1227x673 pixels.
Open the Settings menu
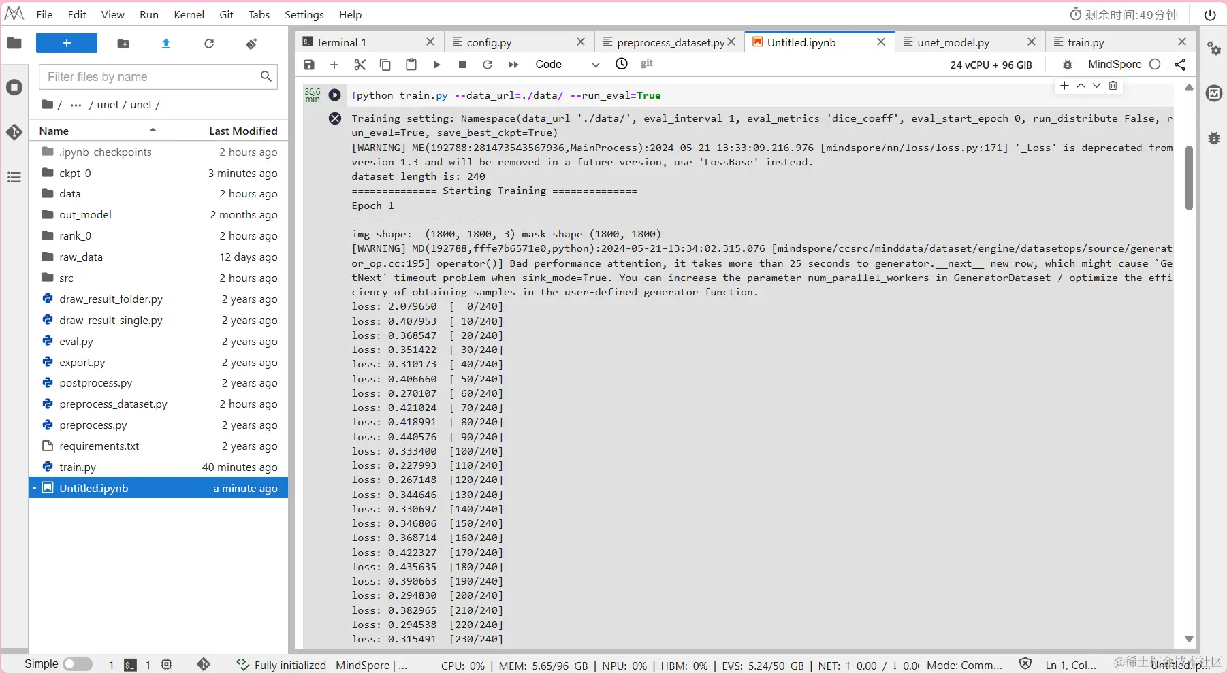click(304, 14)
